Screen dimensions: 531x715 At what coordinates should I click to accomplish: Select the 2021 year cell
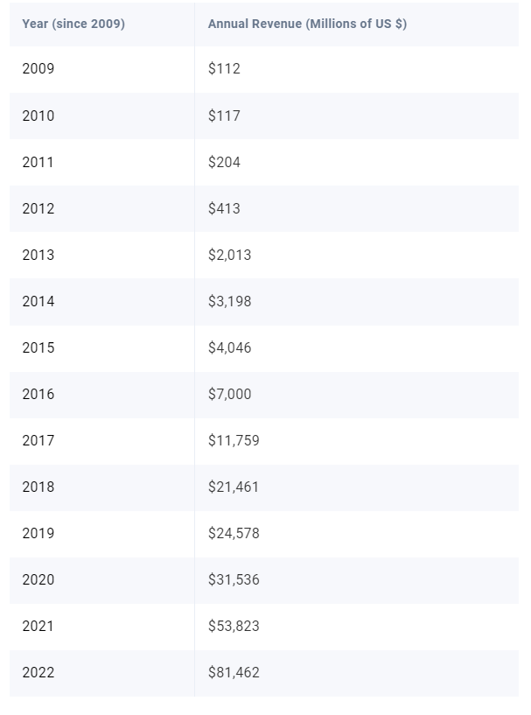(x=38, y=626)
